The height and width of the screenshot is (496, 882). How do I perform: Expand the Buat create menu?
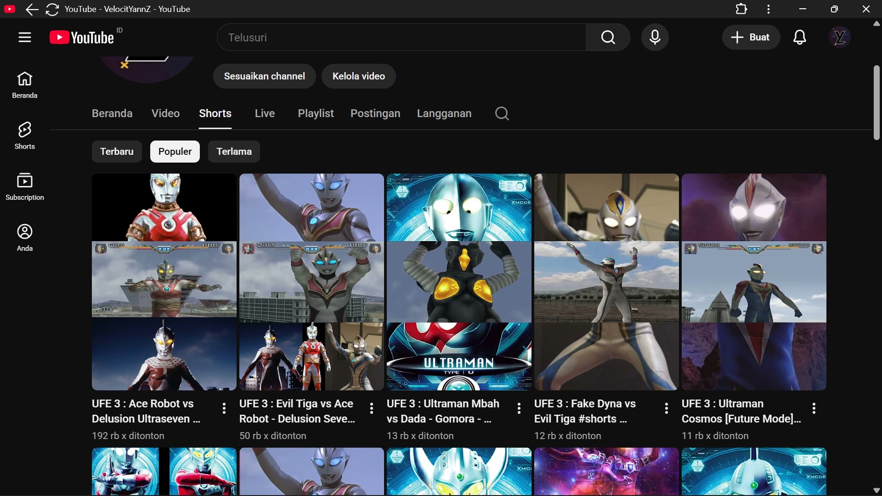751,37
